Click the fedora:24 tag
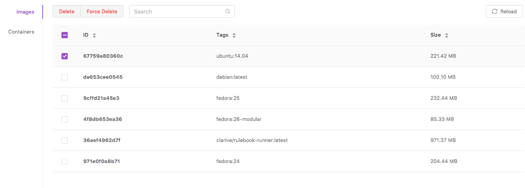Screen dimensions: 525x188 (228, 161)
